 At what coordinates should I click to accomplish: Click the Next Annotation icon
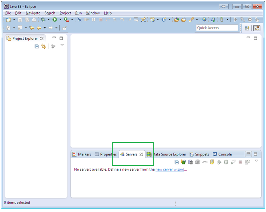pyautogui.click(x=8, y=28)
